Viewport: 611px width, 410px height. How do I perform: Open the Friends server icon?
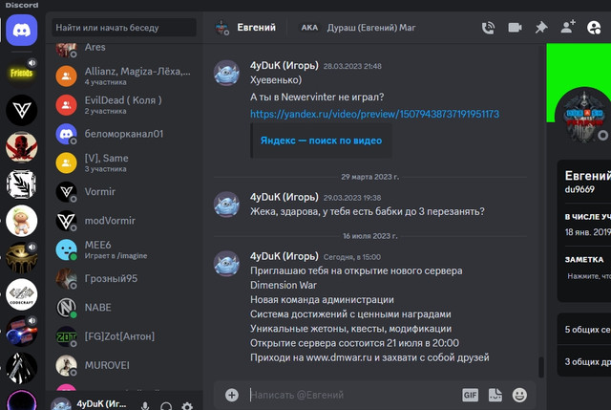(x=21, y=73)
